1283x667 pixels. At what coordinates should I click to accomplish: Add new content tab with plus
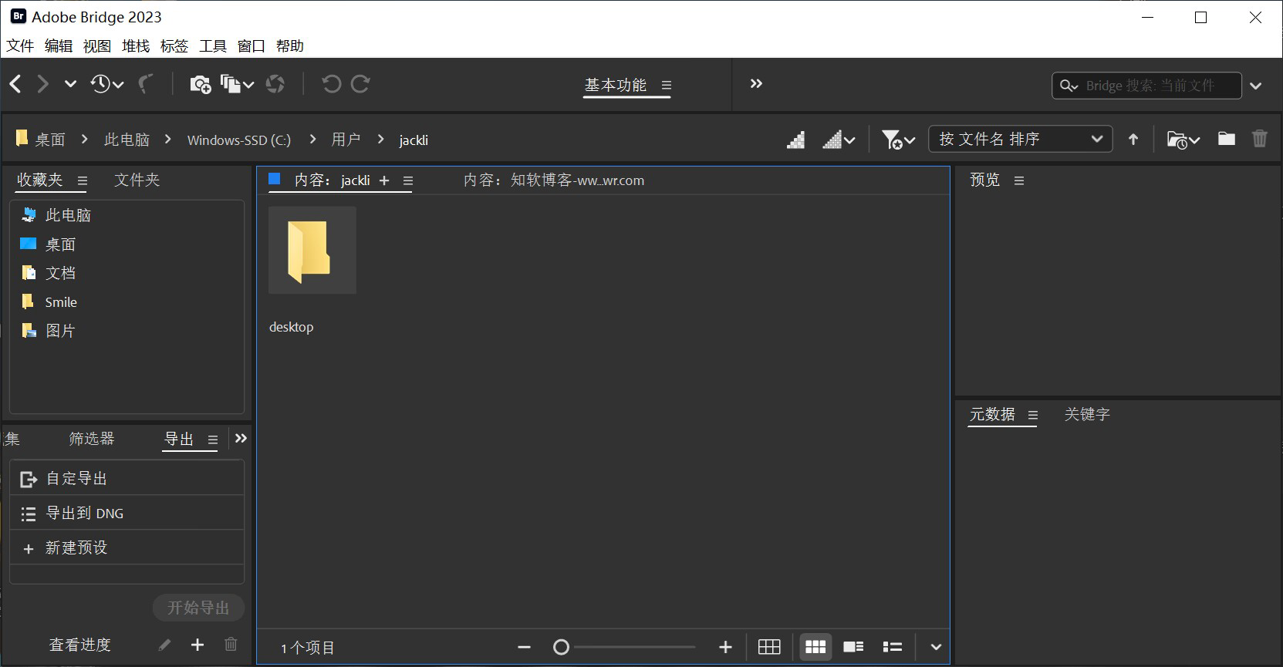point(384,180)
